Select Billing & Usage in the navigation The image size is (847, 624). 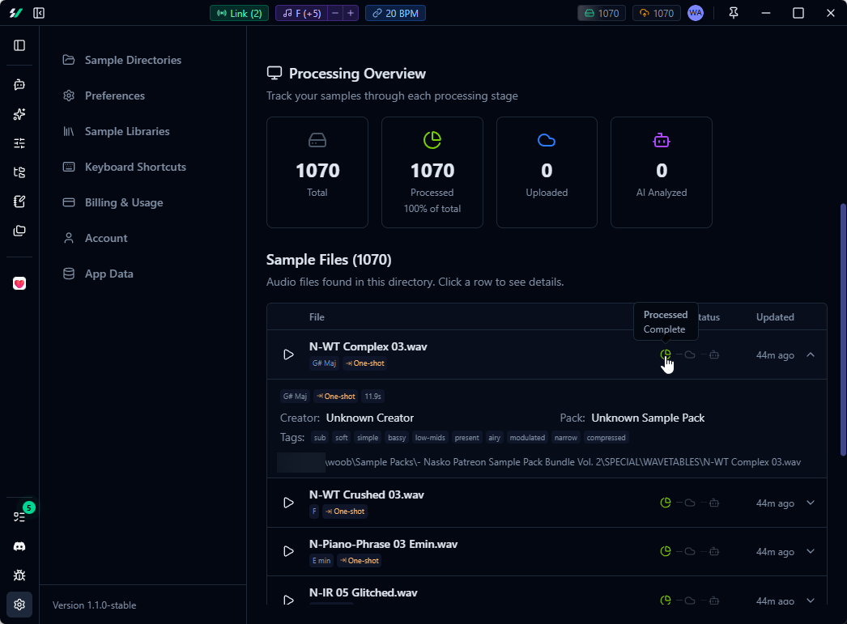(125, 202)
